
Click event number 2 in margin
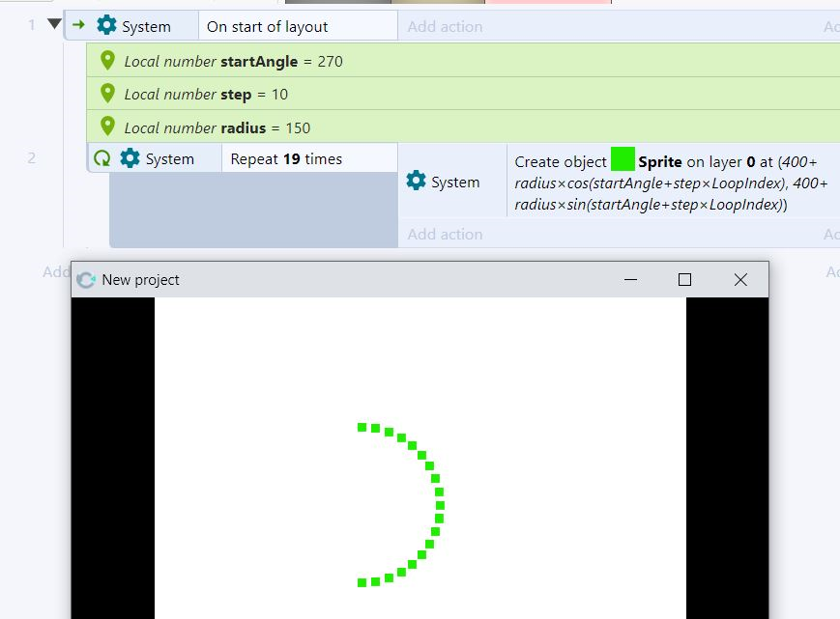point(31,157)
